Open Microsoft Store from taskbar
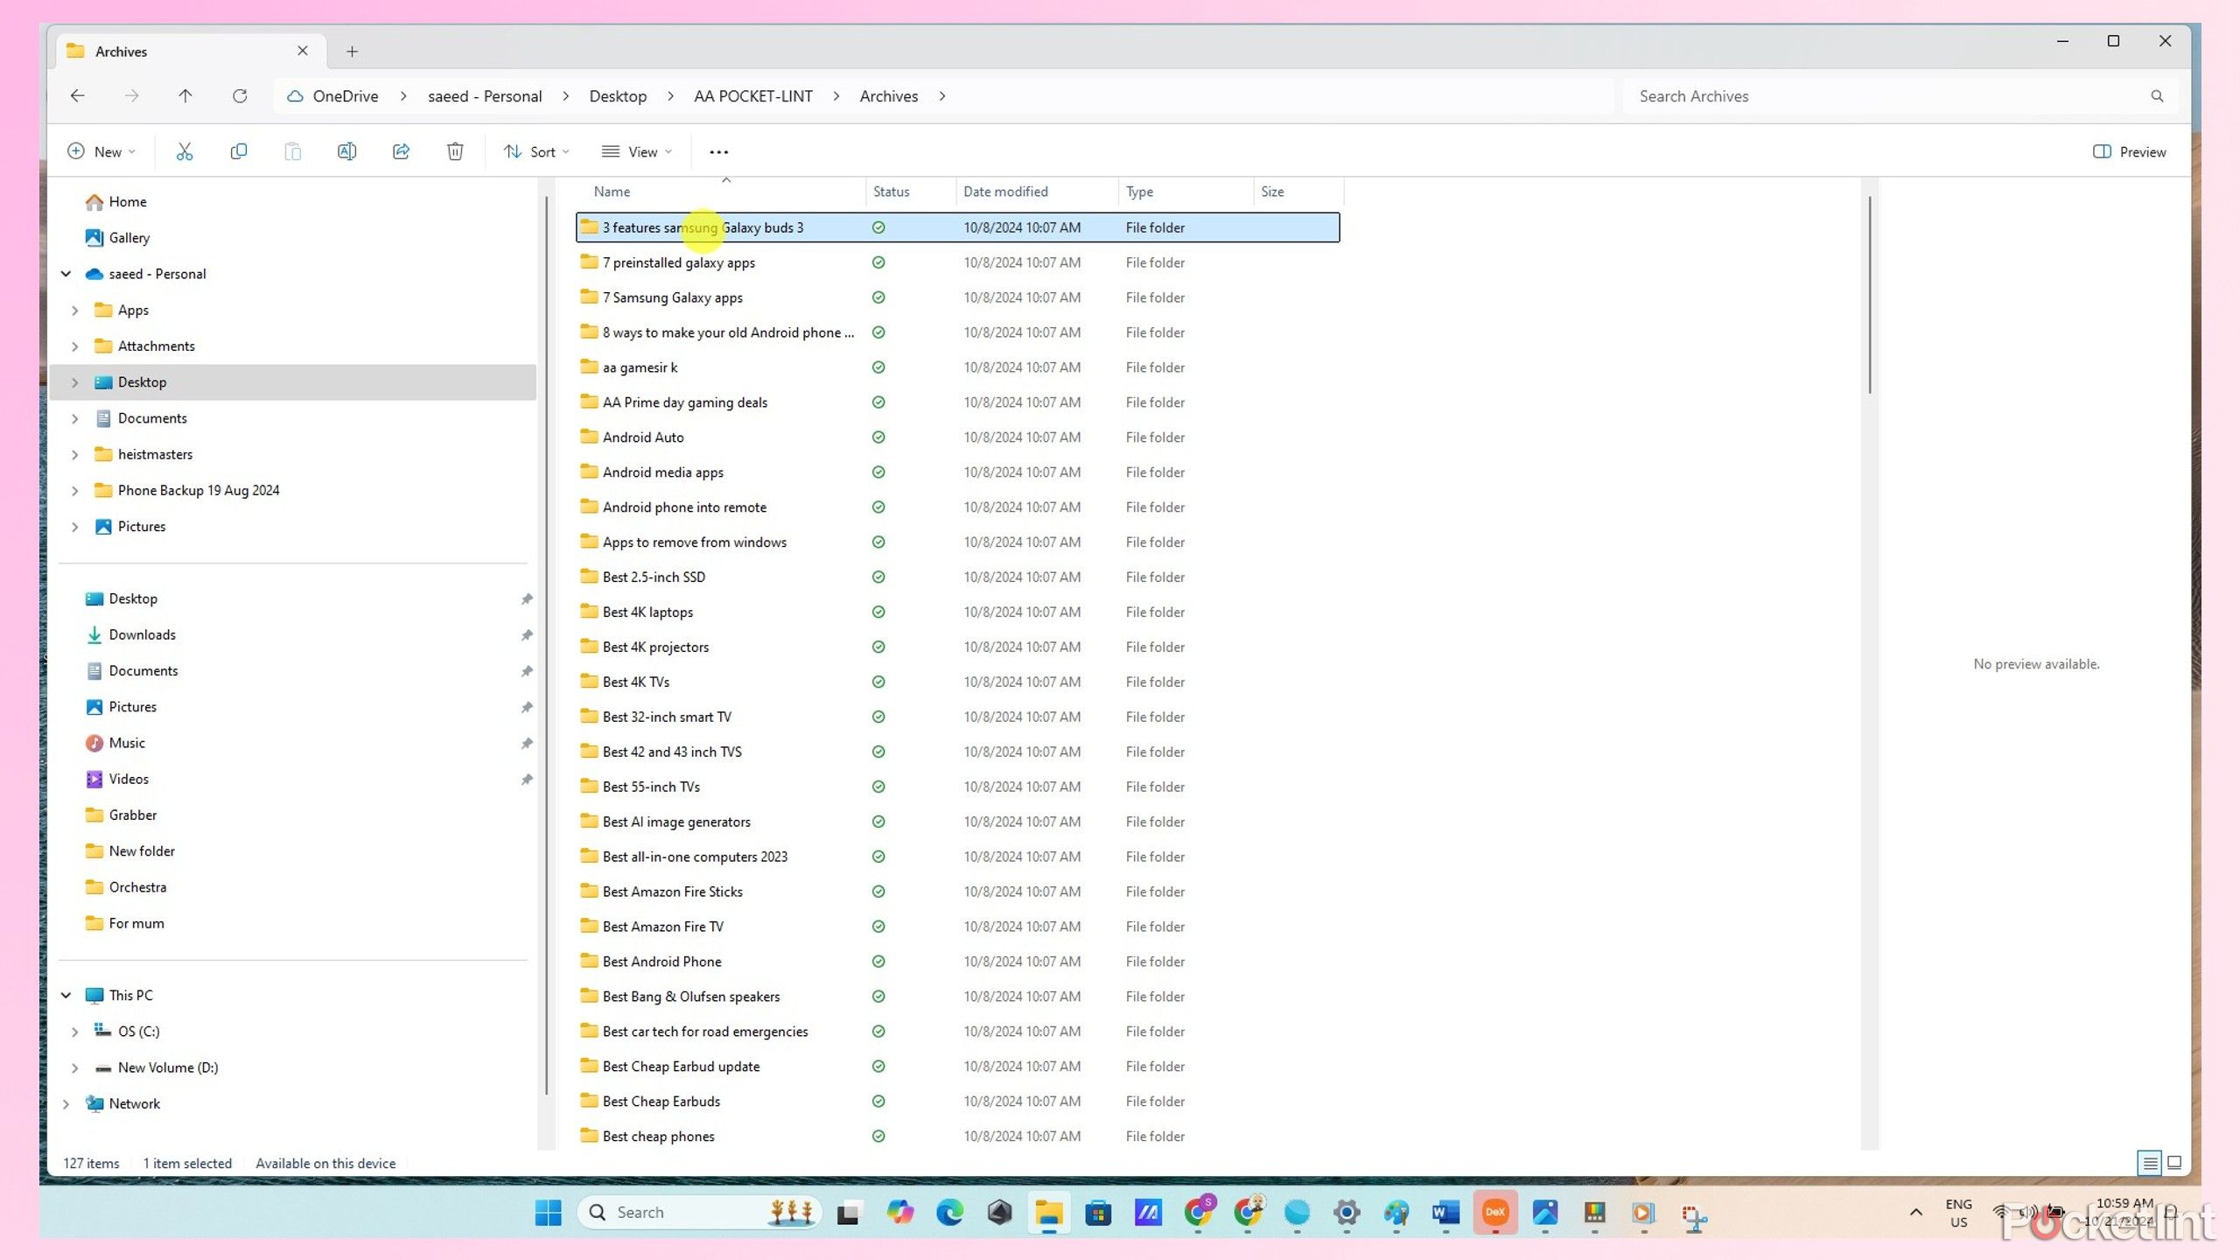 (1098, 1212)
